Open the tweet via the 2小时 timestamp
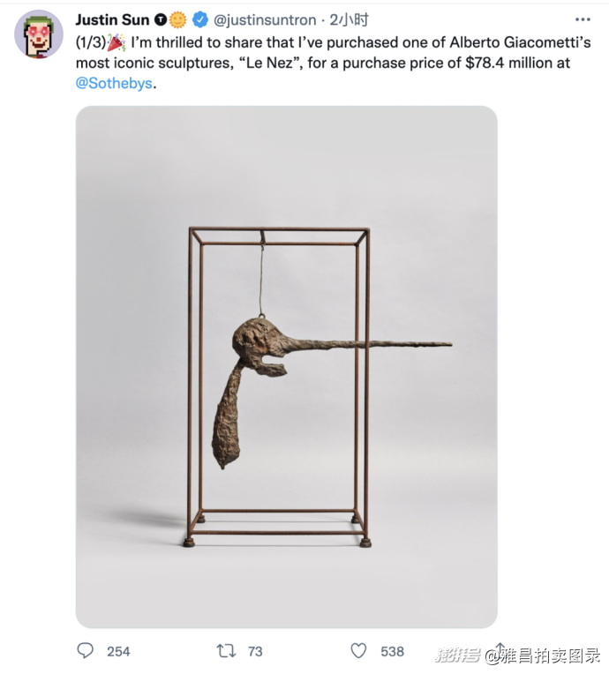This screenshot has width=609, height=674. coord(349,19)
